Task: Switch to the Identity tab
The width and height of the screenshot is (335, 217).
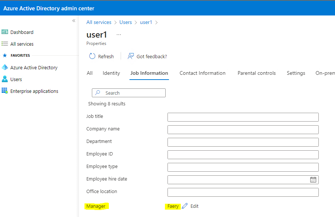Action: coord(111,73)
